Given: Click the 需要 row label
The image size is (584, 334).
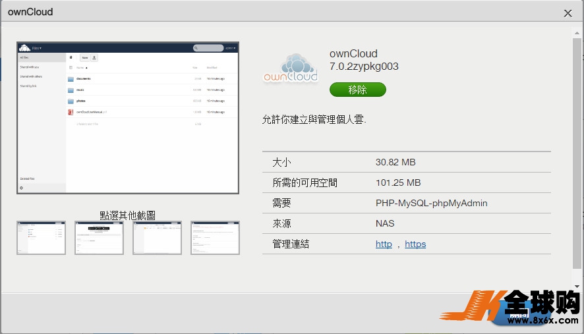Looking at the screenshot, I should coord(281,204).
